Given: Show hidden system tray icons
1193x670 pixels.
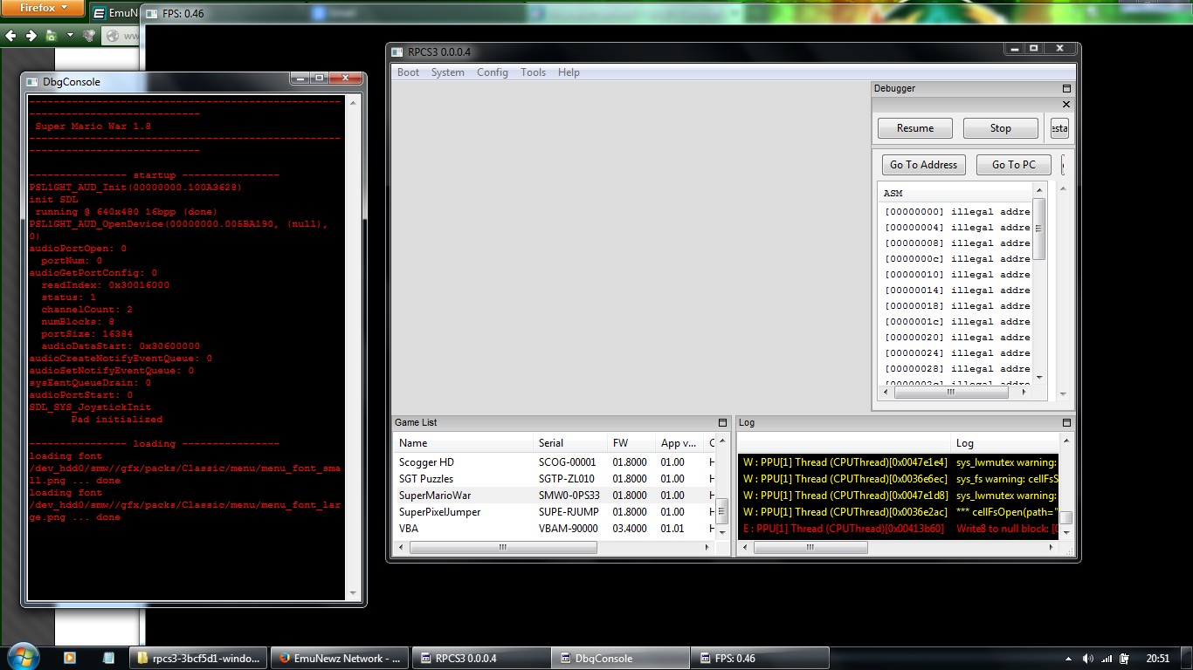Looking at the screenshot, I should click(1069, 659).
